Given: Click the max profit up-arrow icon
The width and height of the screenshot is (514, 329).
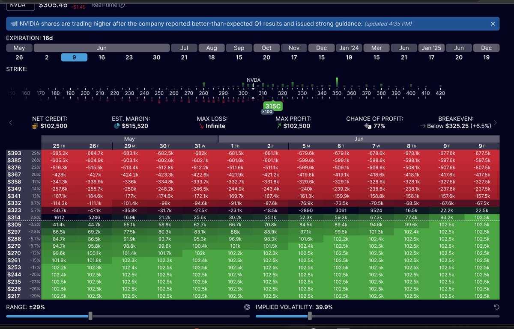Looking at the screenshot, I should [x=279, y=126].
